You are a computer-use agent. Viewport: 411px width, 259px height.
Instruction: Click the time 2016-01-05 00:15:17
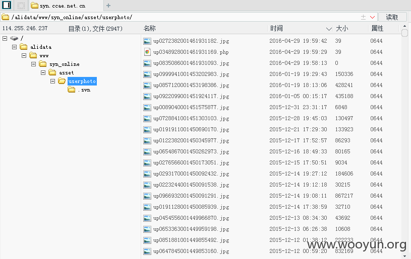click(x=298, y=96)
